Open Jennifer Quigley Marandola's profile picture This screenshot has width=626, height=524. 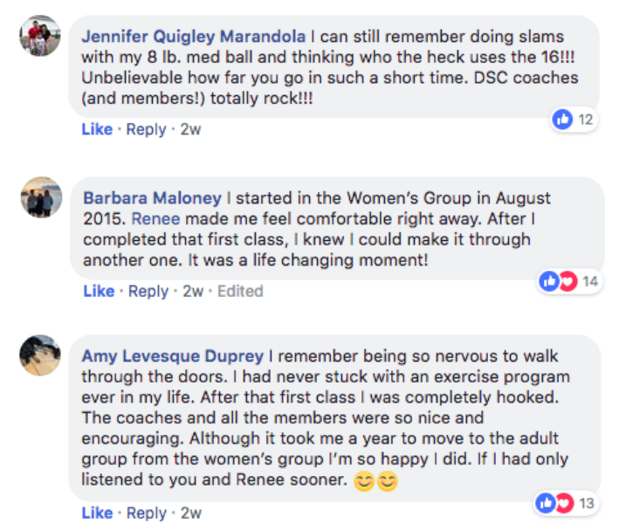click(40, 36)
